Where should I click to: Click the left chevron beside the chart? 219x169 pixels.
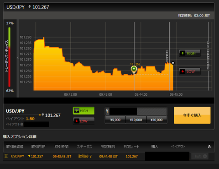click(x=18, y=58)
